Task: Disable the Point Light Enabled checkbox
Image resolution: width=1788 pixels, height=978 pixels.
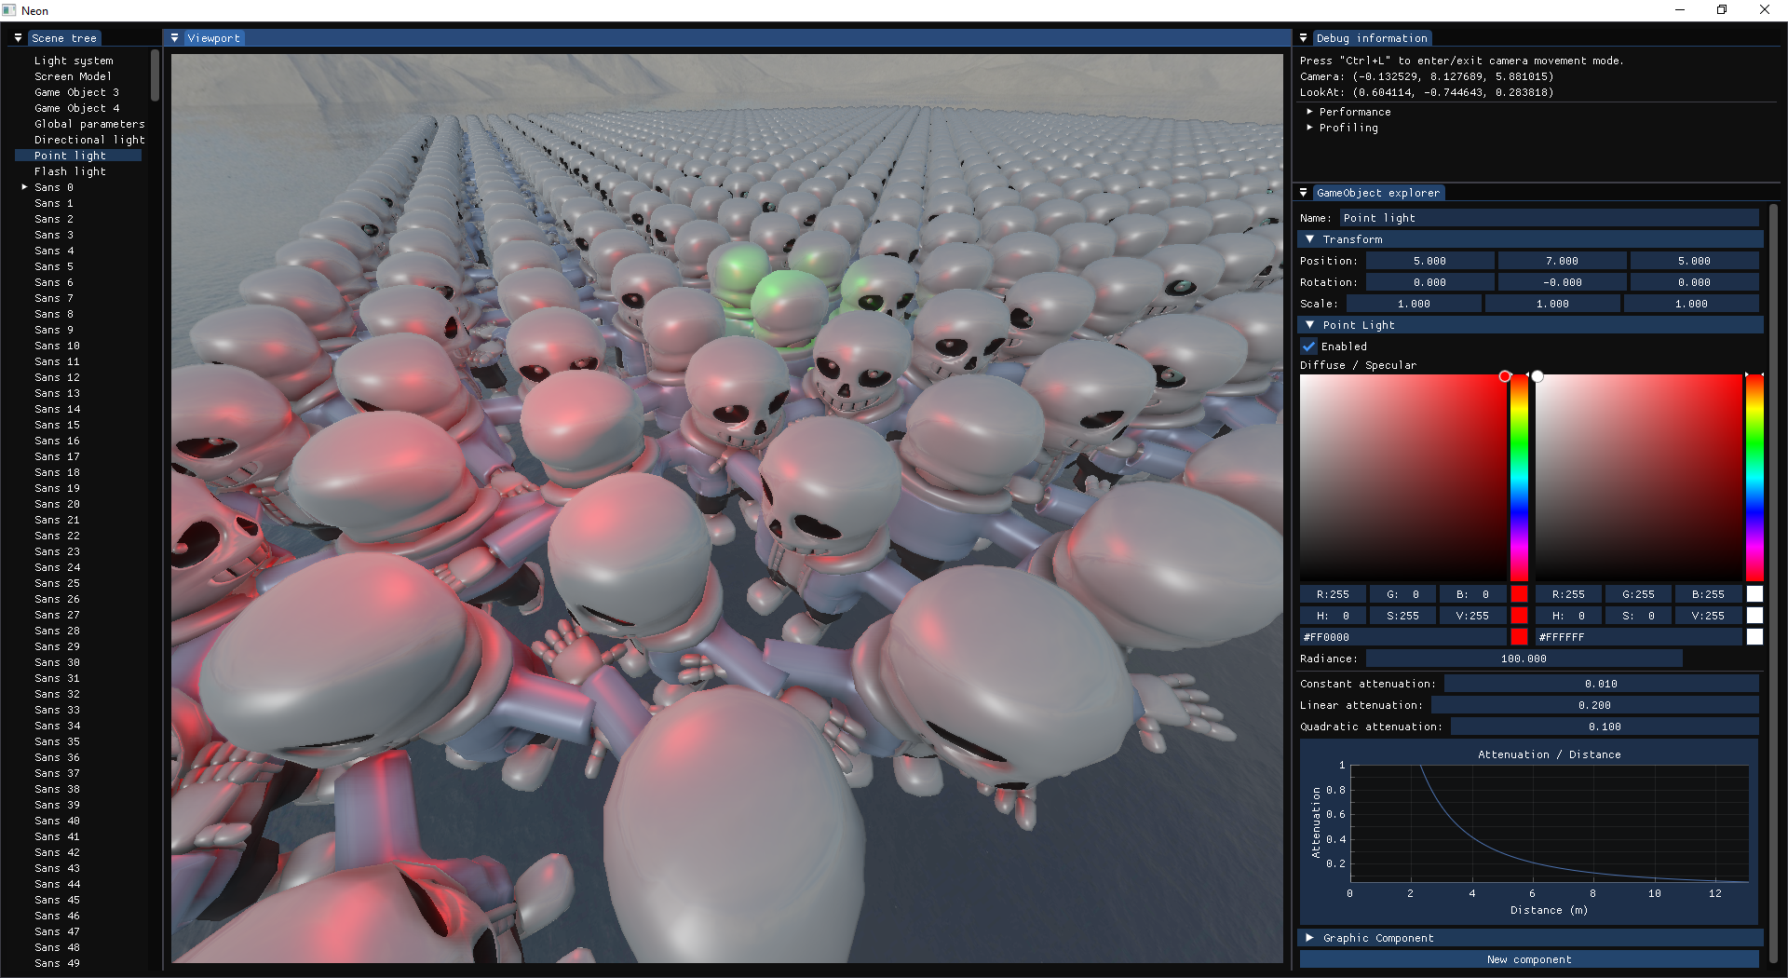Action: (x=1309, y=346)
